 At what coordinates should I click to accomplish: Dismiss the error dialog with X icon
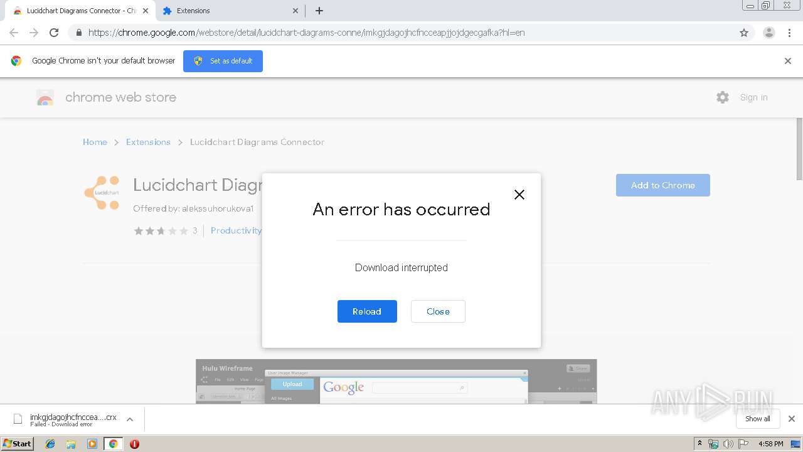click(519, 195)
